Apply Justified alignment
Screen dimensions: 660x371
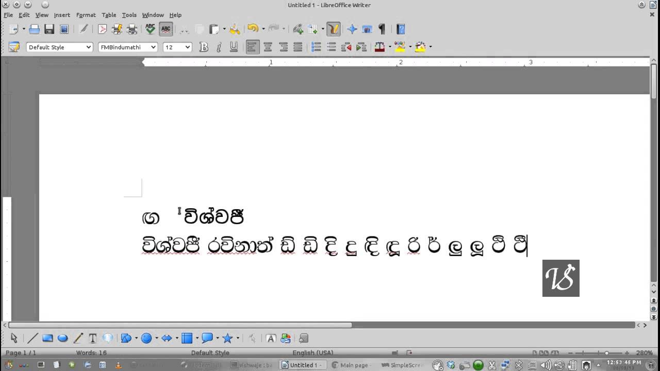(298, 47)
